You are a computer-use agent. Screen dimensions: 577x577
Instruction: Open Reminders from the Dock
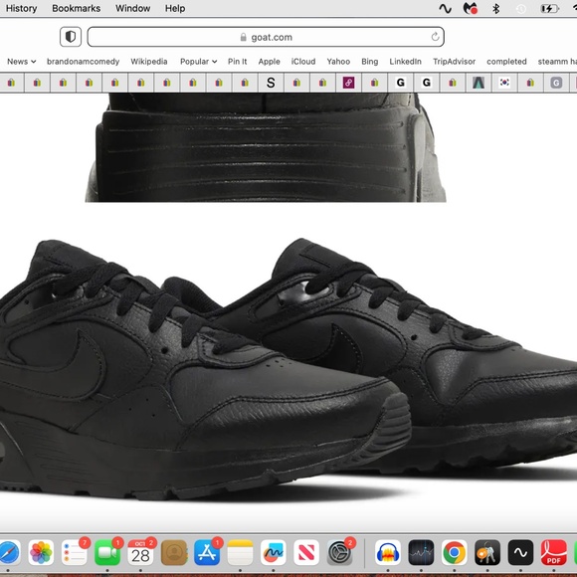74,552
